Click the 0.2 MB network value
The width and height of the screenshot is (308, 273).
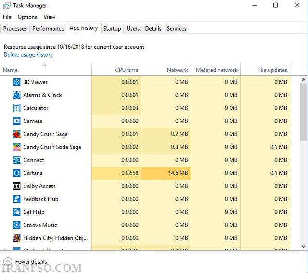(x=180, y=134)
